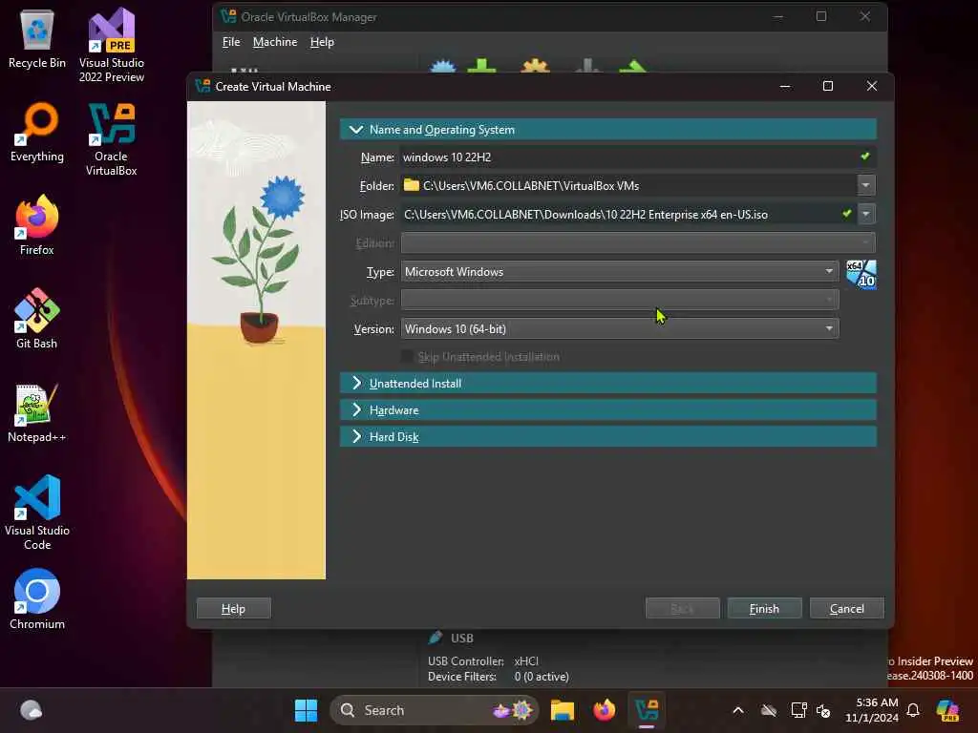Click the Name text field
The image size is (978, 733).
637,157
